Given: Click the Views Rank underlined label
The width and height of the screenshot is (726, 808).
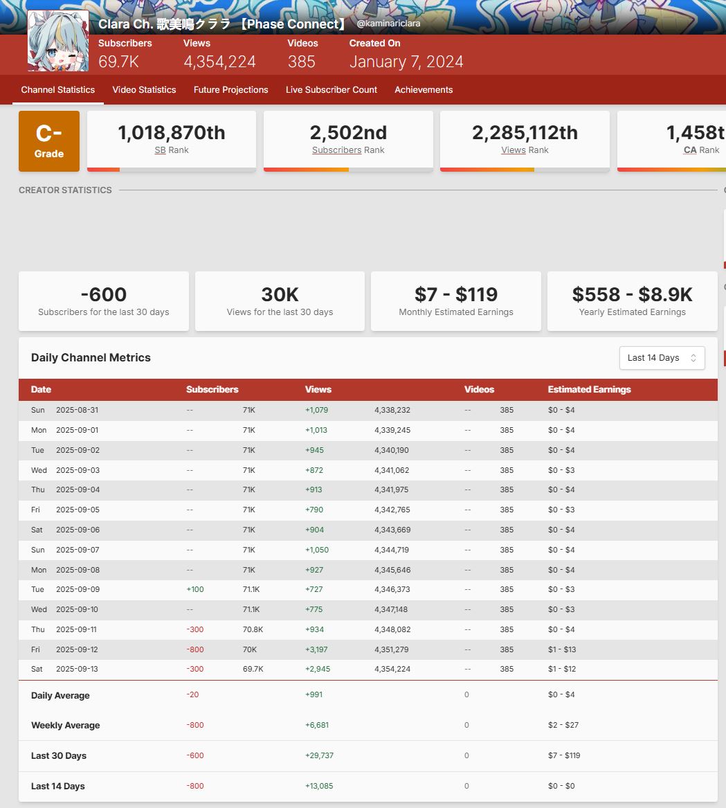Looking at the screenshot, I should click(x=514, y=150).
